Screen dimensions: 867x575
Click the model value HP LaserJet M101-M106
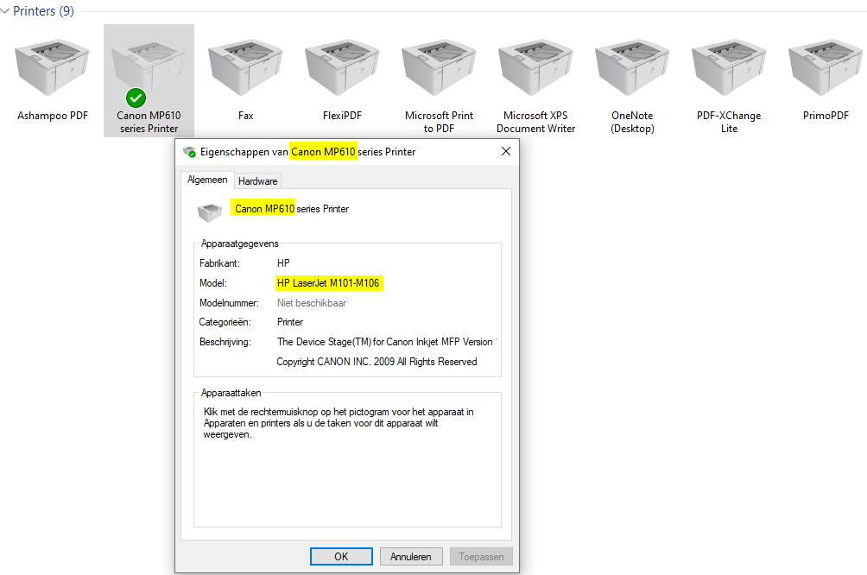328,283
